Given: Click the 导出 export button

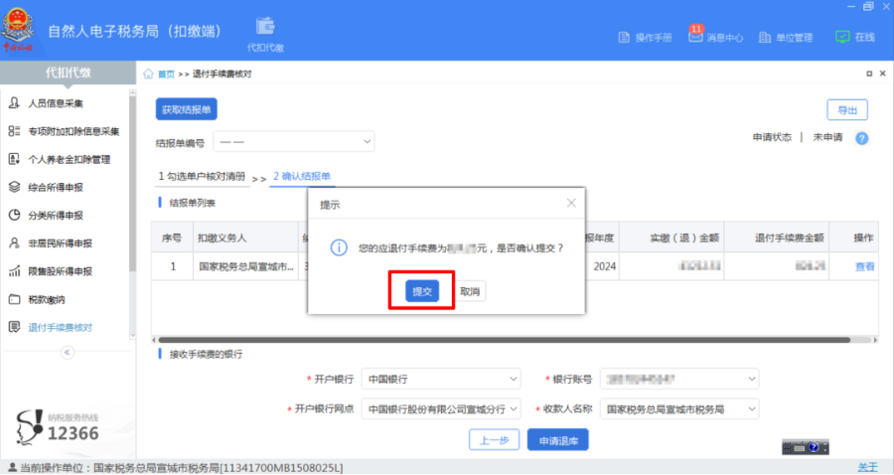Looking at the screenshot, I should pyautogui.click(x=847, y=110).
